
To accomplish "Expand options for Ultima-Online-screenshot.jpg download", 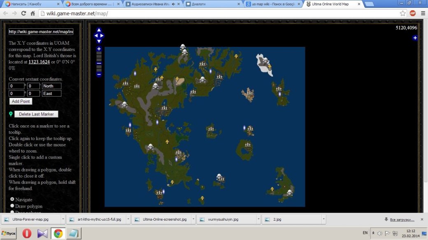I will click(x=193, y=219).
